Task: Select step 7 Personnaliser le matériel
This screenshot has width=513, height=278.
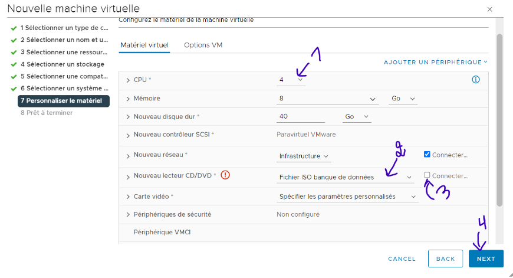Action: pyautogui.click(x=64, y=101)
